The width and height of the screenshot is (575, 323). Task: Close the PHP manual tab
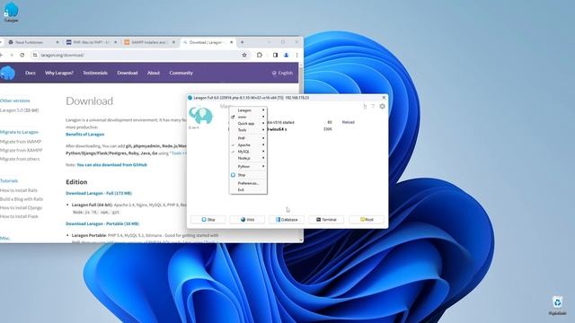[116, 42]
